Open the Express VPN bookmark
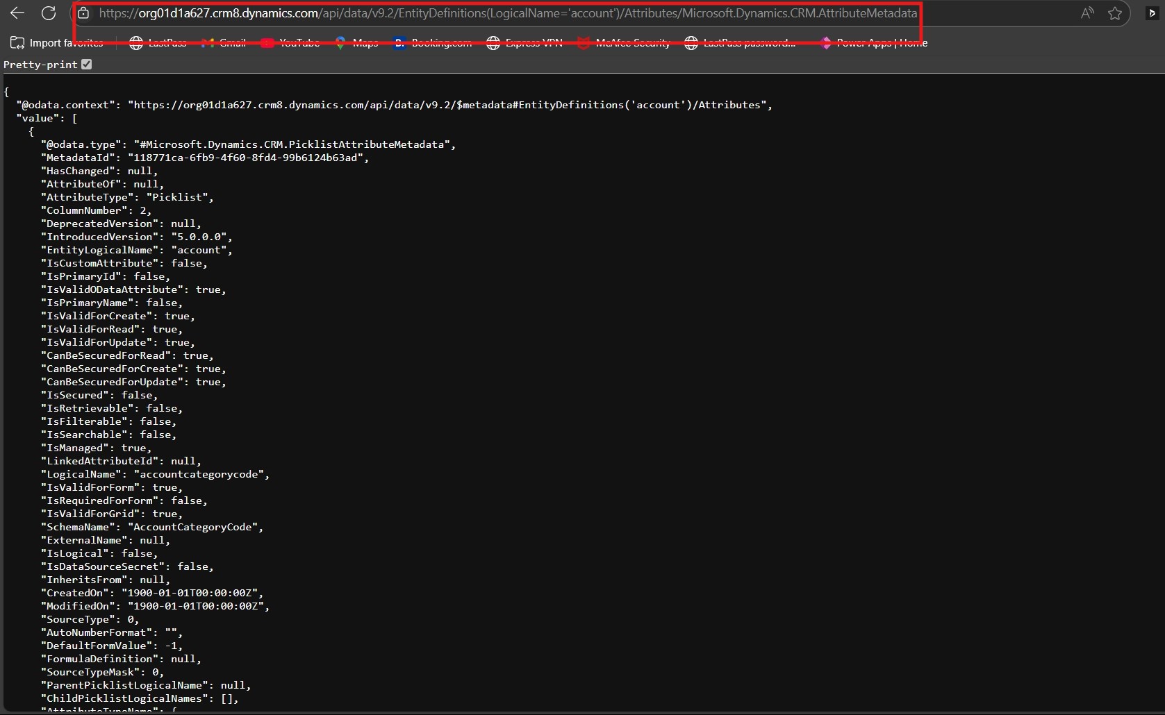1165x715 pixels. click(x=524, y=43)
